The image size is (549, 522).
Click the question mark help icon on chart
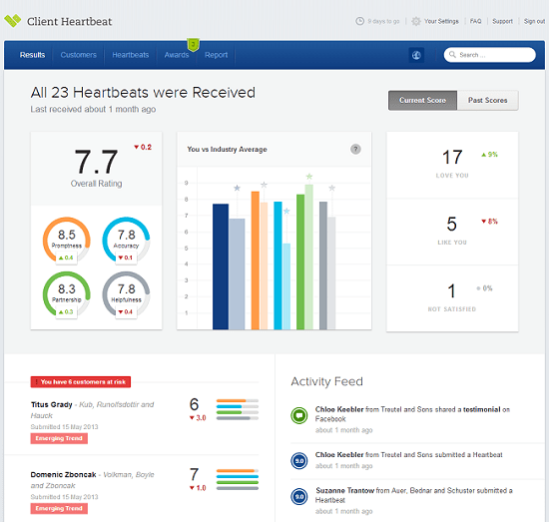click(355, 149)
